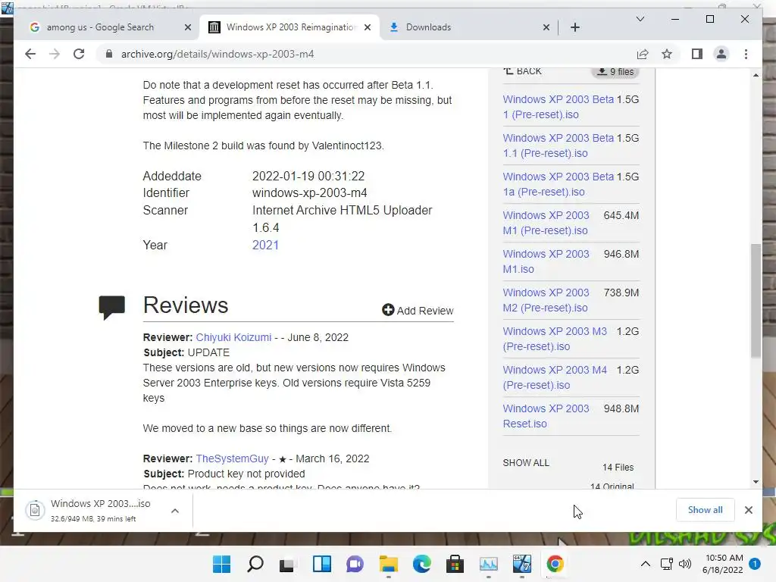Image resolution: width=776 pixels, height=582 pixels.
Task: Click the scrollbar down arrow
Action: 756,481
